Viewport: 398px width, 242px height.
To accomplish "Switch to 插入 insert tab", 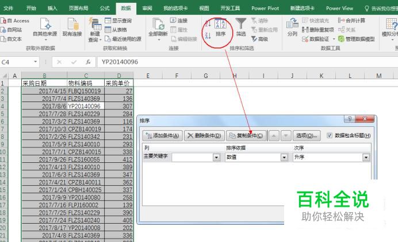I will coord(52,8).
